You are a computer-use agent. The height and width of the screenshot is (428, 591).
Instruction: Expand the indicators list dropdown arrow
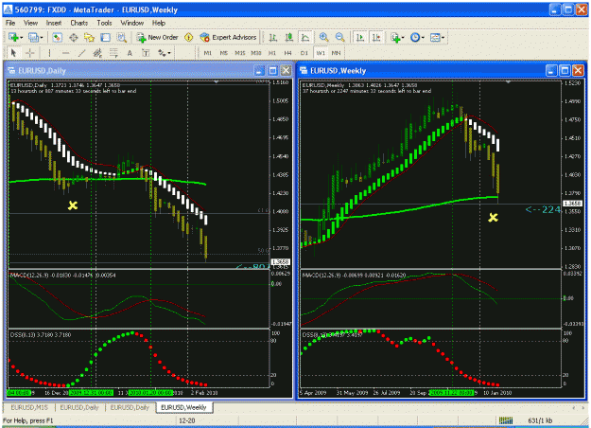coord(403,37)
